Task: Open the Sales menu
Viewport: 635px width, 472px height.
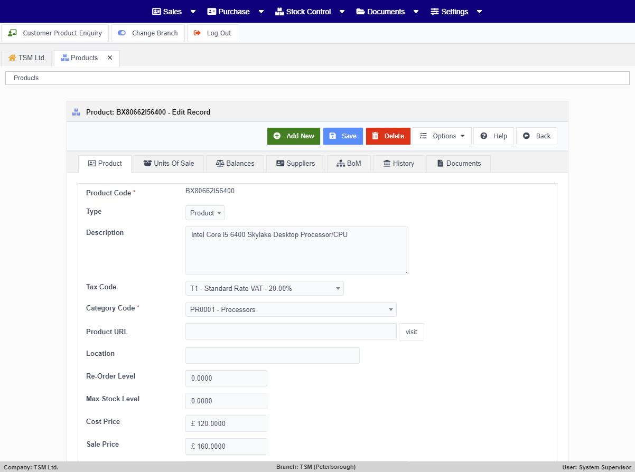Action: click(174, 12)
